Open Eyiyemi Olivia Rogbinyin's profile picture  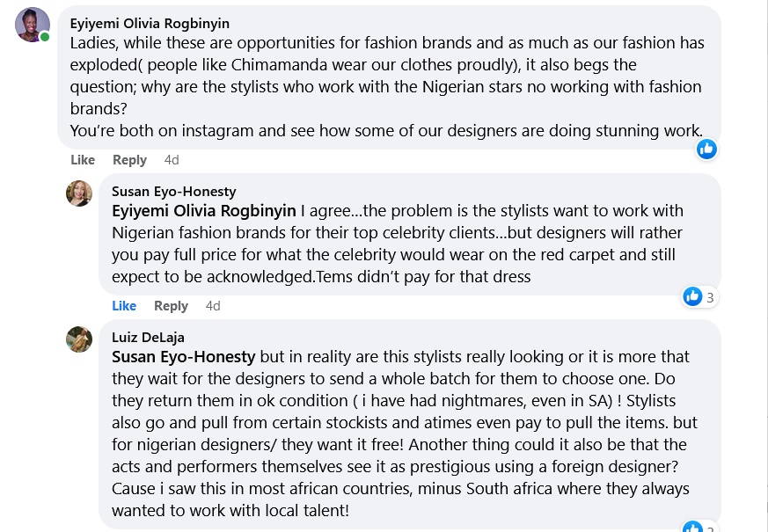point(32,24)
